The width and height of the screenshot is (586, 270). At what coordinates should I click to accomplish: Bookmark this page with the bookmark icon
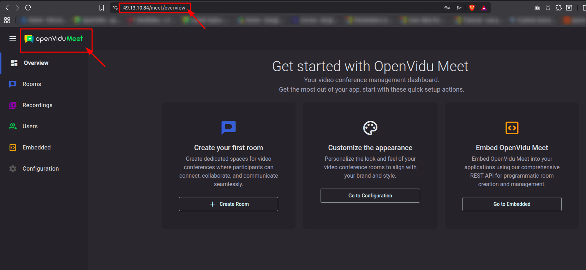click(x=102, y=8)
